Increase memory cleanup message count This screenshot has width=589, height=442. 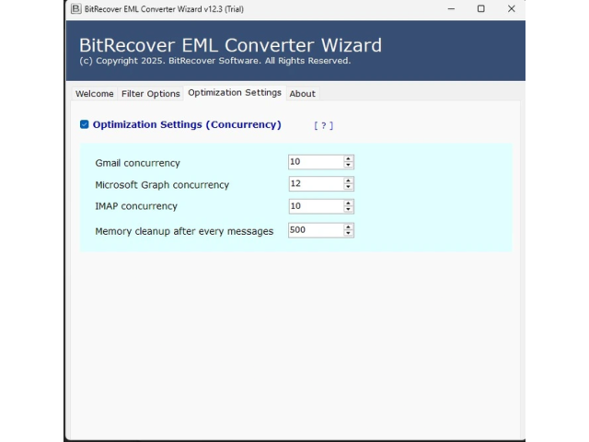349,227
